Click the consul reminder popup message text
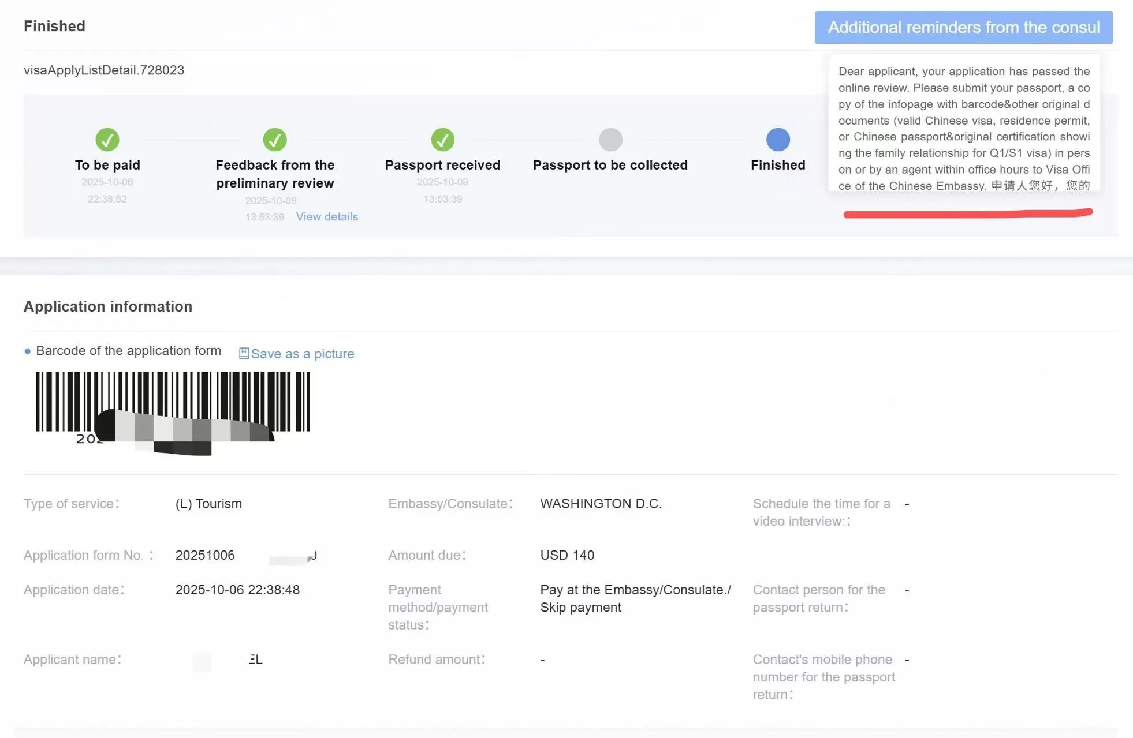This screenshot has height=738, width=1133. 963,128
